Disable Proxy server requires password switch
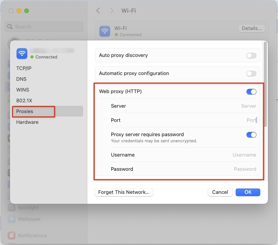Image resolution: width=278 pixels, height=245 pixels. coord(251,135)
